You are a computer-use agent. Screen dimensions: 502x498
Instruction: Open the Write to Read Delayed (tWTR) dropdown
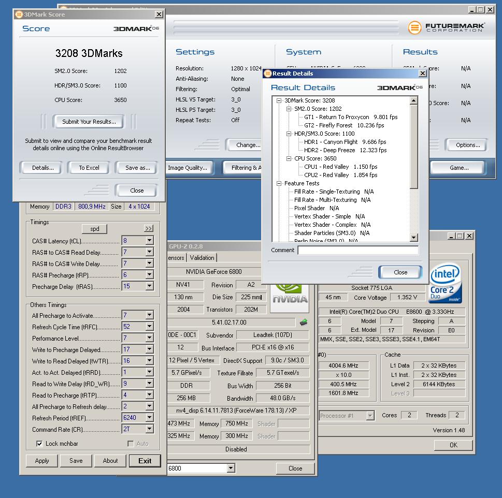click(150, 360)
